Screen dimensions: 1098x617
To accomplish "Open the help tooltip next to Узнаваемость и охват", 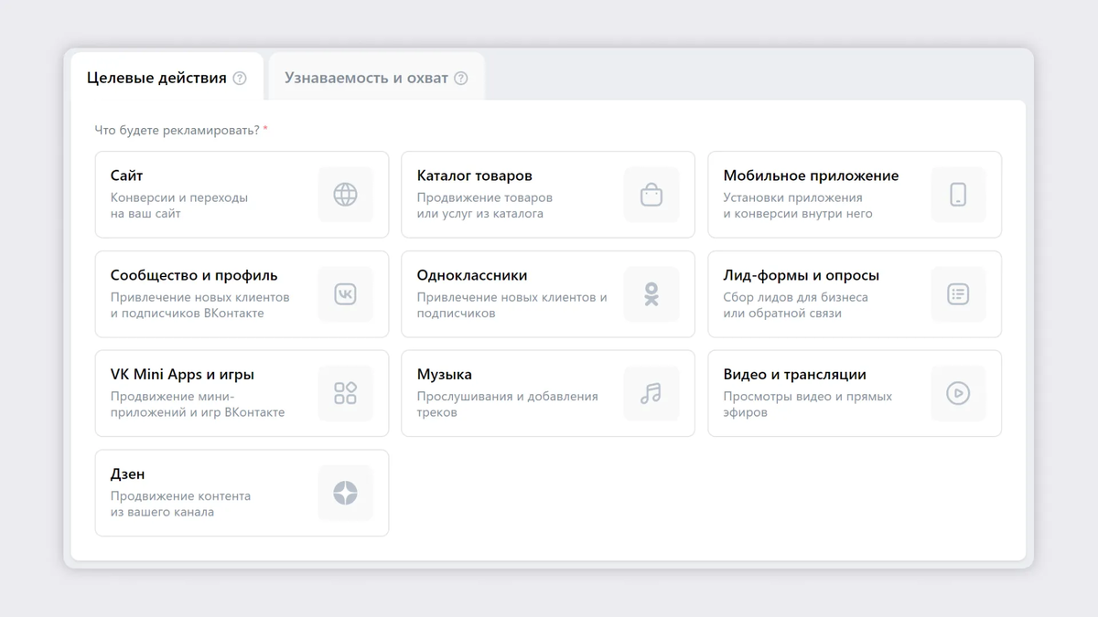I will pos(460,79).
